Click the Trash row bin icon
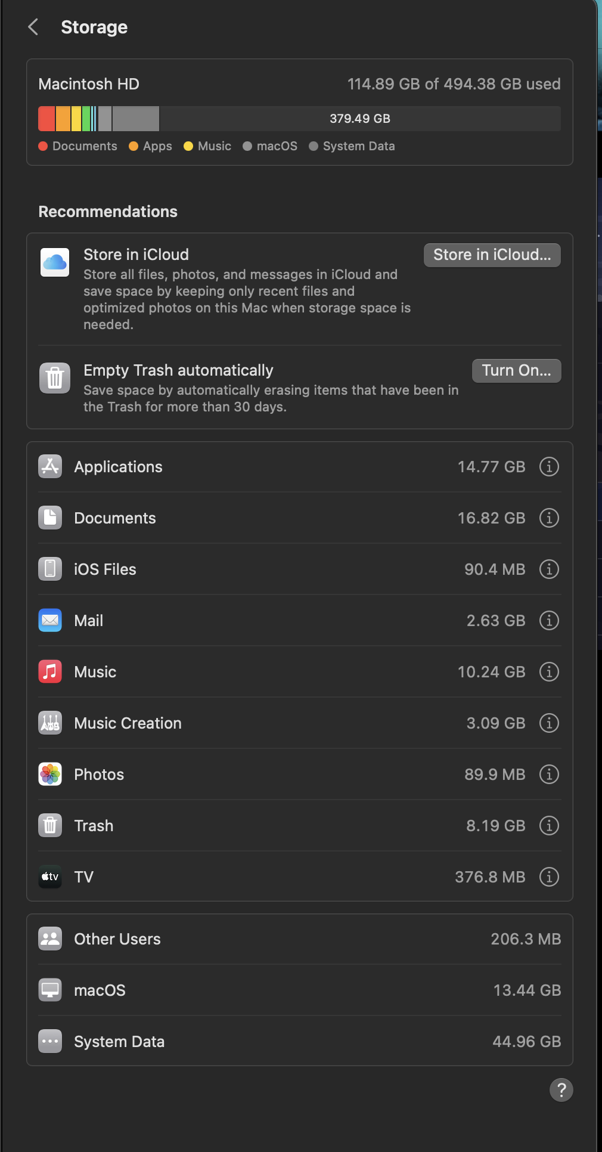The image size is (602, 1152). coord(50,825)
